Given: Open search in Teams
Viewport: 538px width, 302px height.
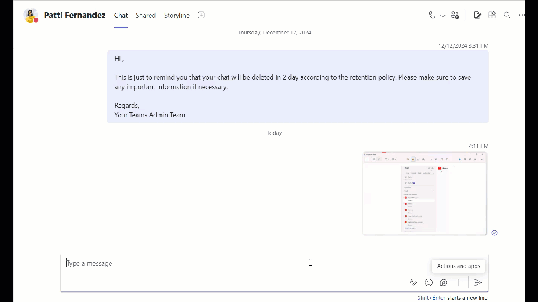Looking at the screenshot, I should (507, 15).
